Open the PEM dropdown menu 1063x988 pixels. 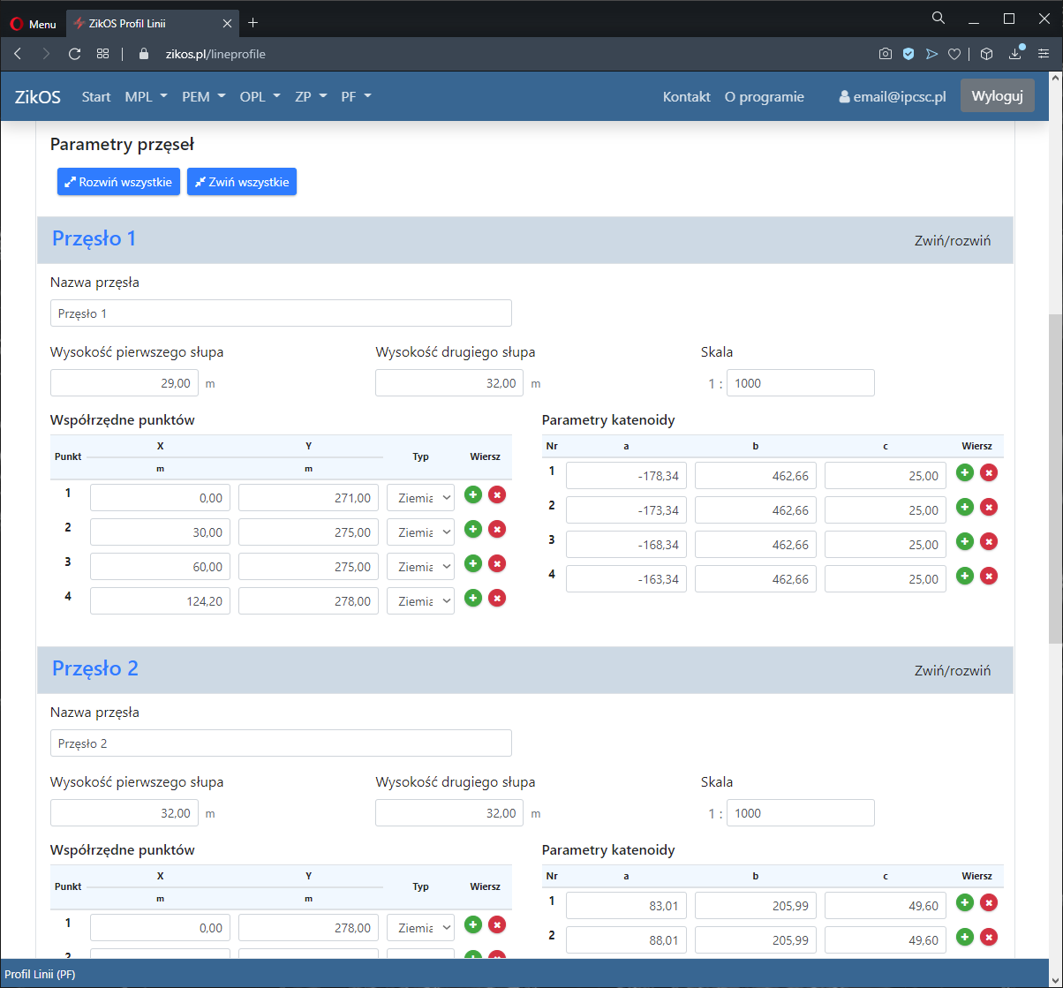[x=204, y=96]
